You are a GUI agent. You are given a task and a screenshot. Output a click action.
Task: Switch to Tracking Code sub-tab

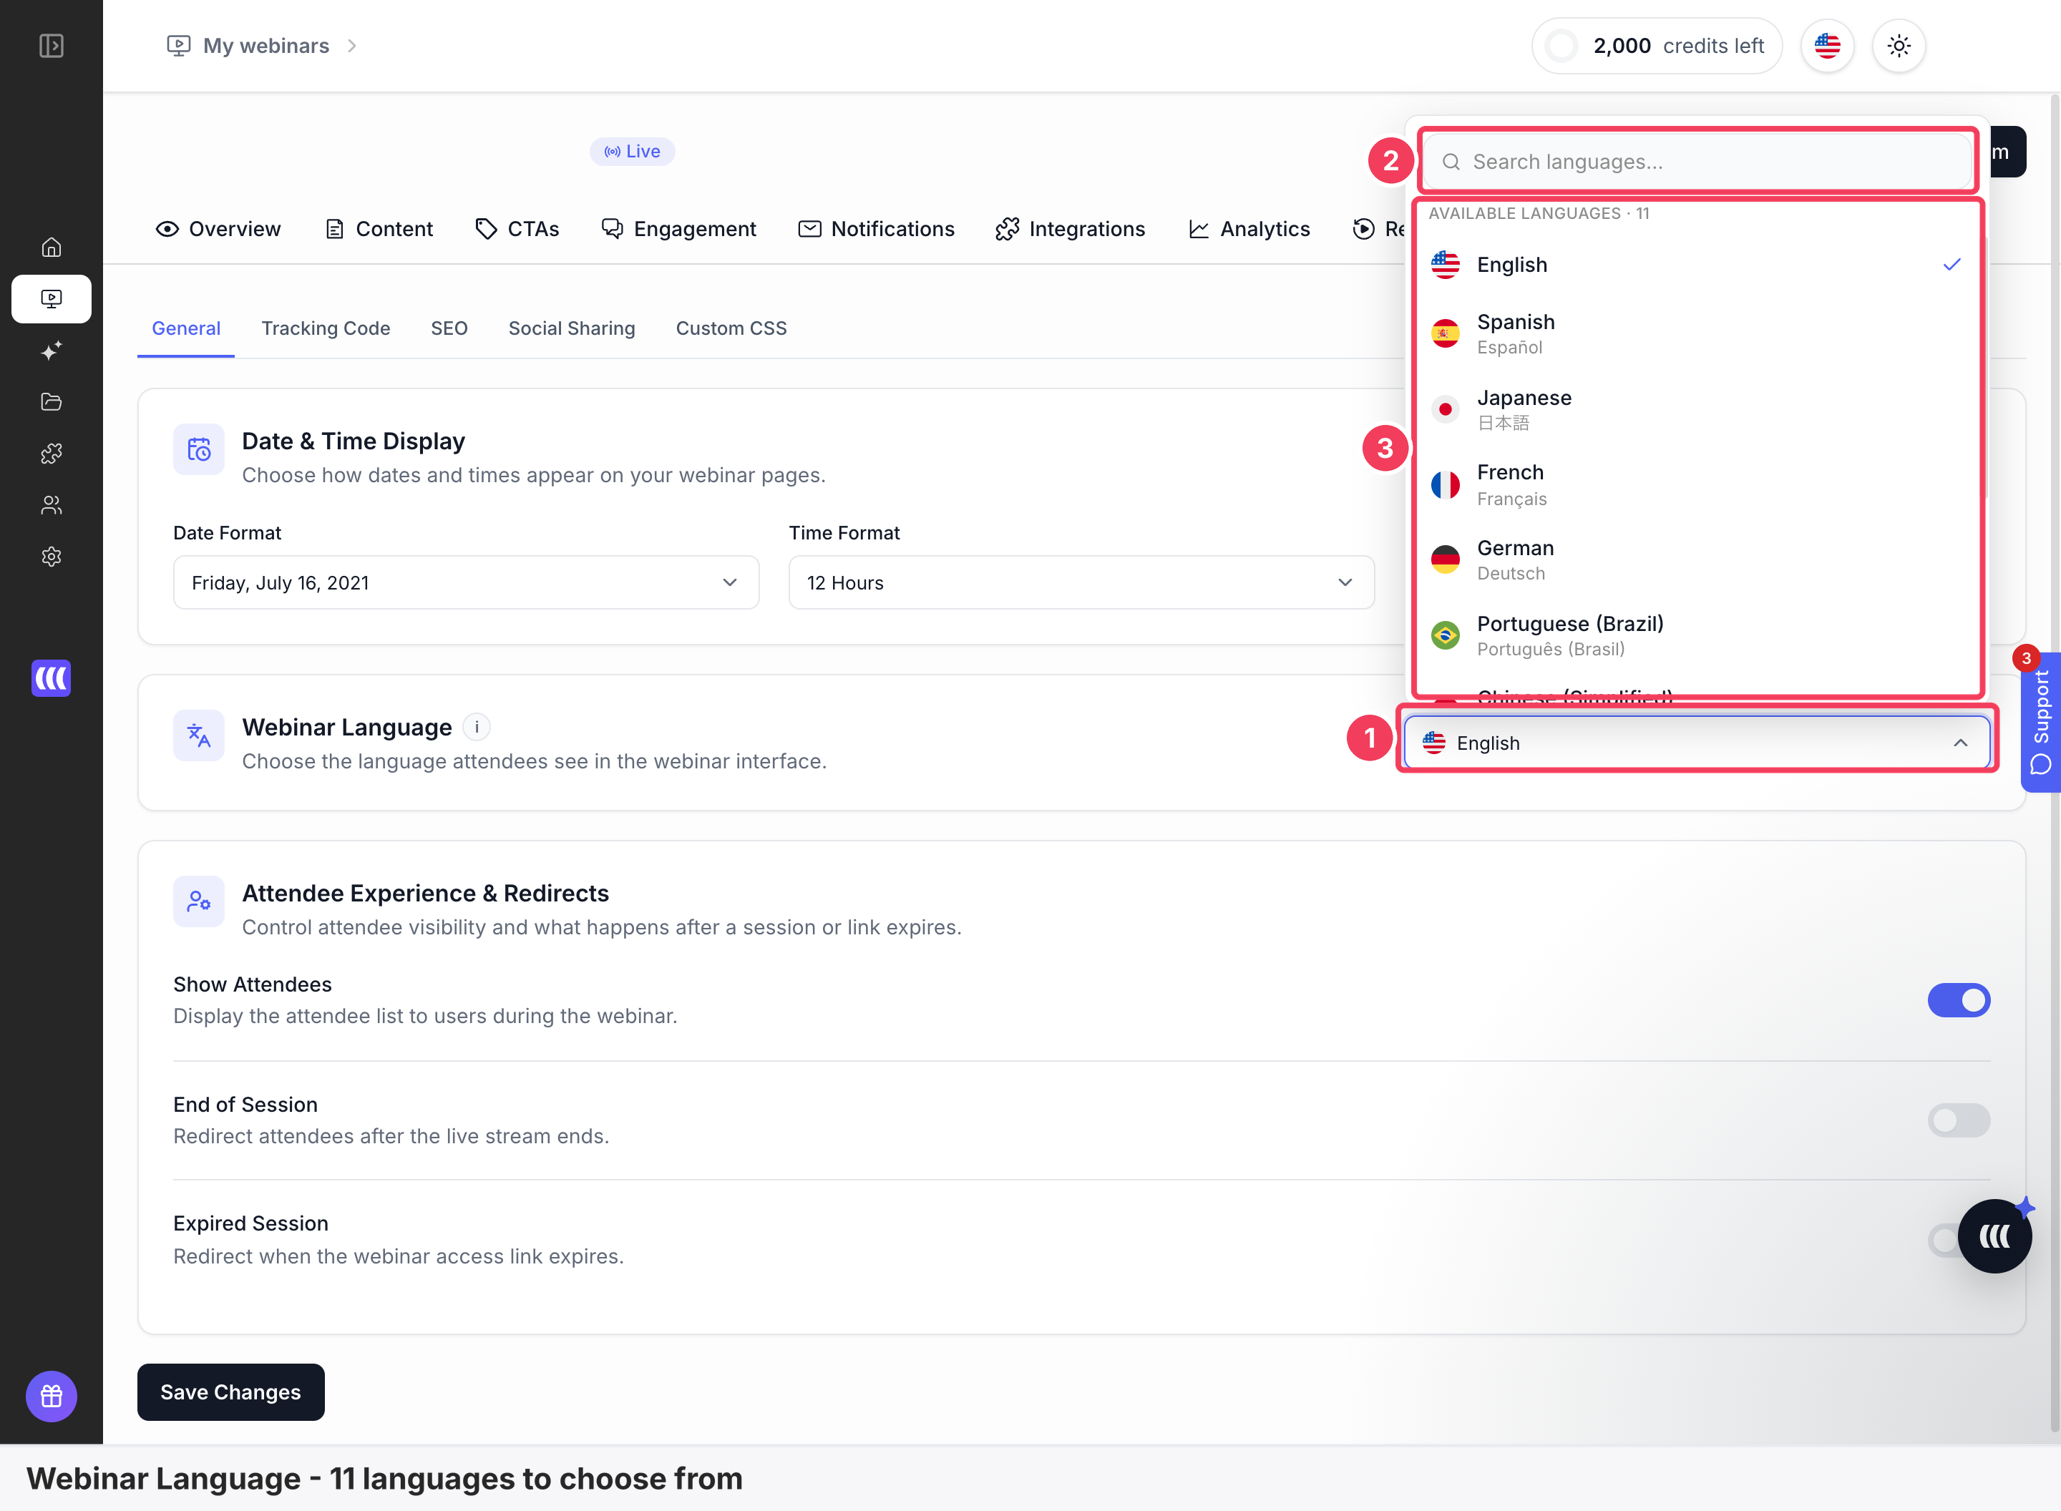point(326,328)
